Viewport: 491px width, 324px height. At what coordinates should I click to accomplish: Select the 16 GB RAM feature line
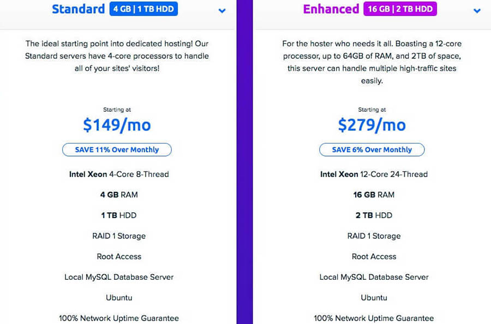(x=374, y=195)
